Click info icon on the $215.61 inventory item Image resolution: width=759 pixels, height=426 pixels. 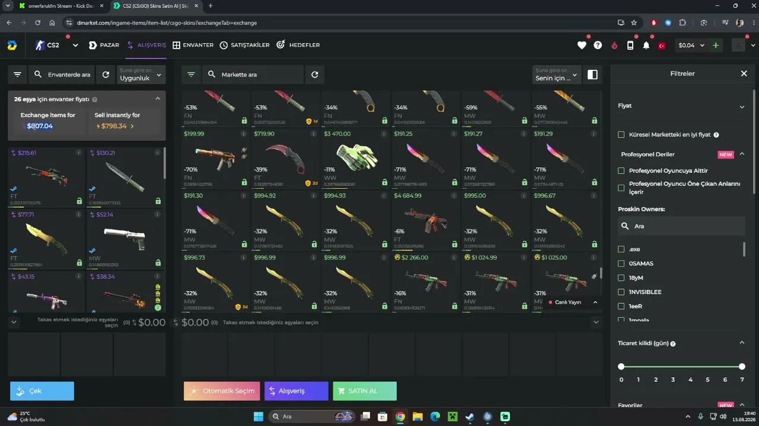point(79,153)
